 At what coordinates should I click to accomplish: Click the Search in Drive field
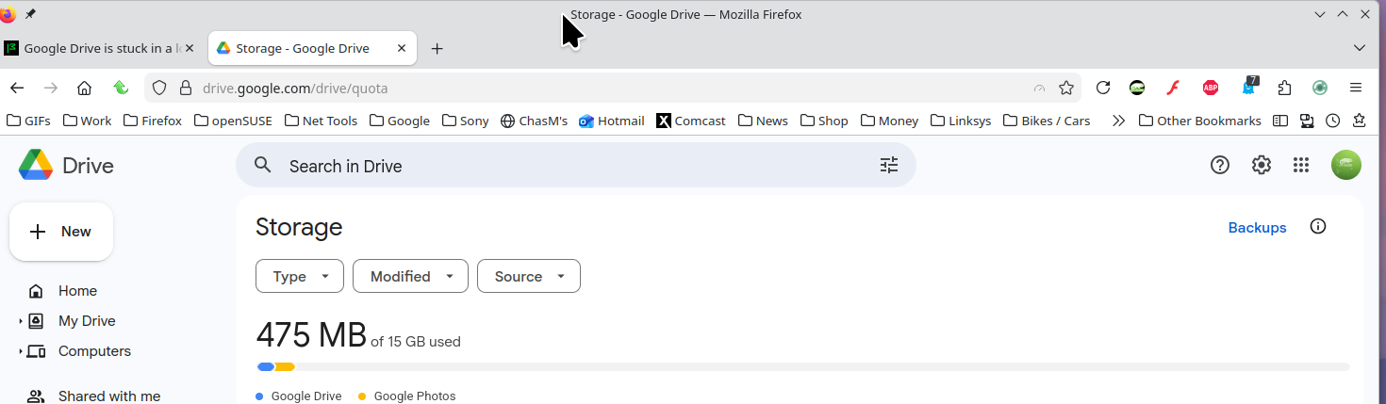click(566, 166)
